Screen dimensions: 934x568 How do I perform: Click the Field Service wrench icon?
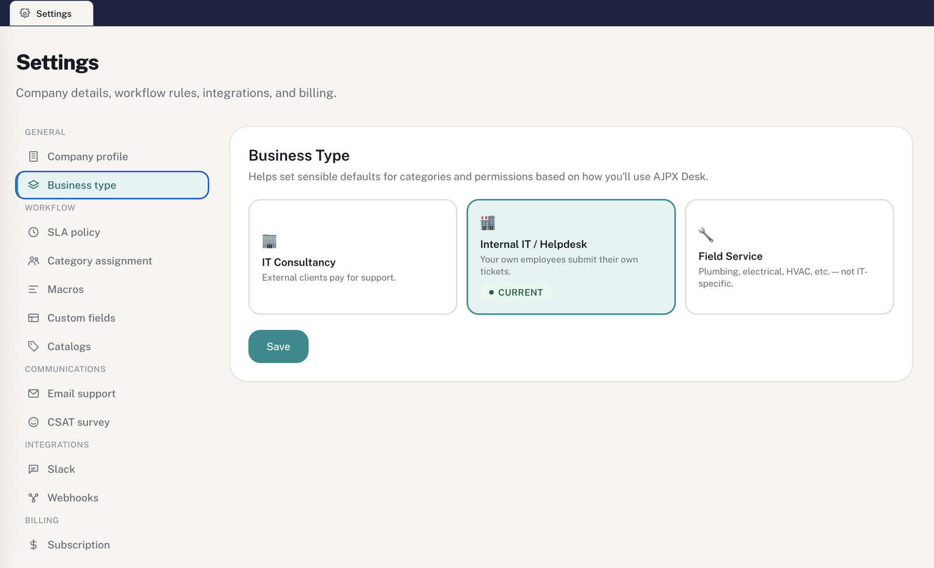[706, 235]
